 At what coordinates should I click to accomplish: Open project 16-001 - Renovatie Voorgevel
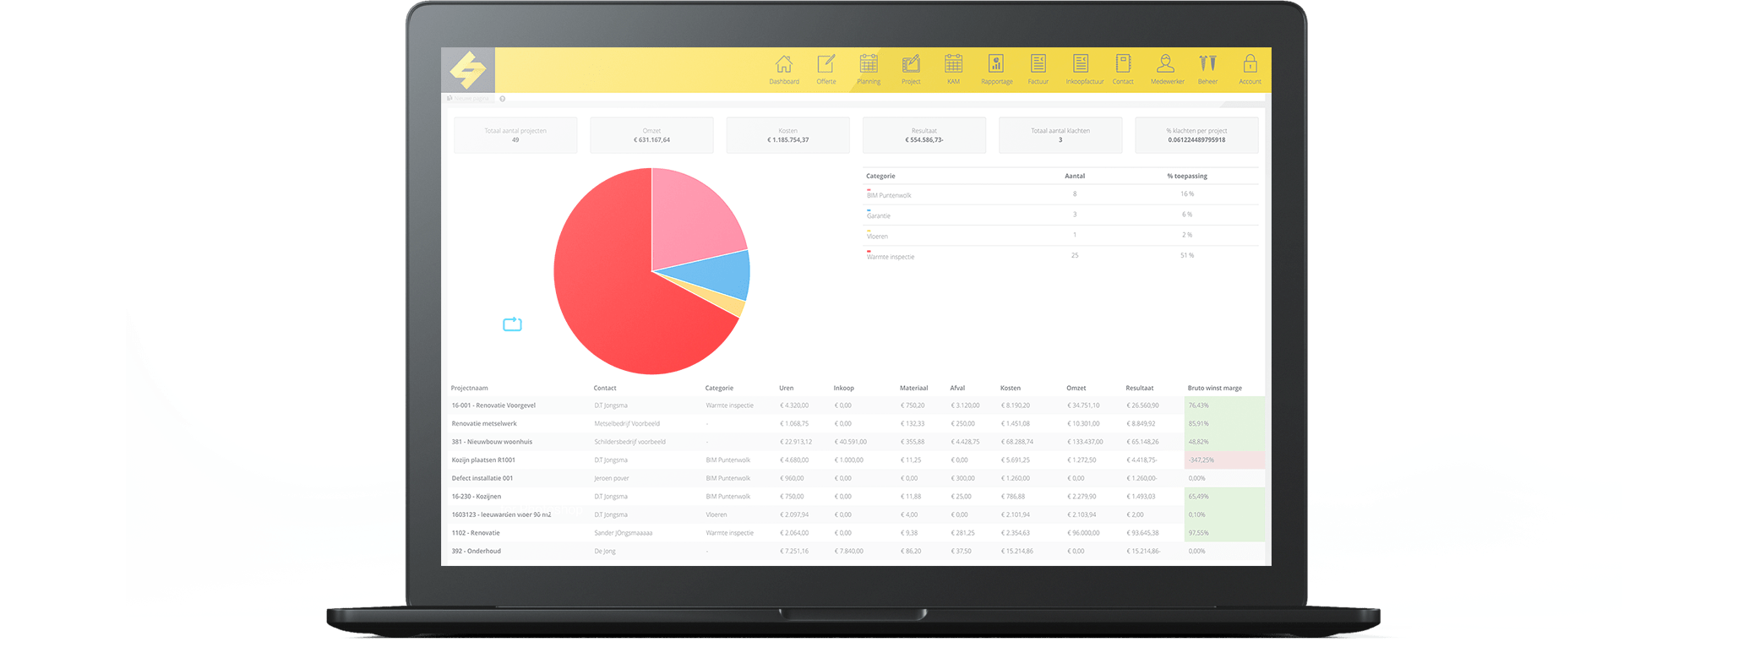493,405
